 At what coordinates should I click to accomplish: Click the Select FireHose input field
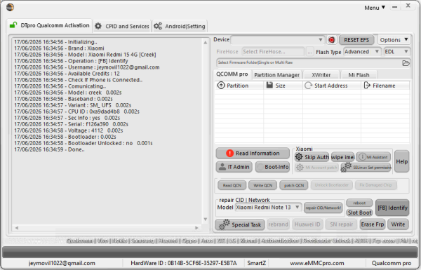tap(273, 51)
